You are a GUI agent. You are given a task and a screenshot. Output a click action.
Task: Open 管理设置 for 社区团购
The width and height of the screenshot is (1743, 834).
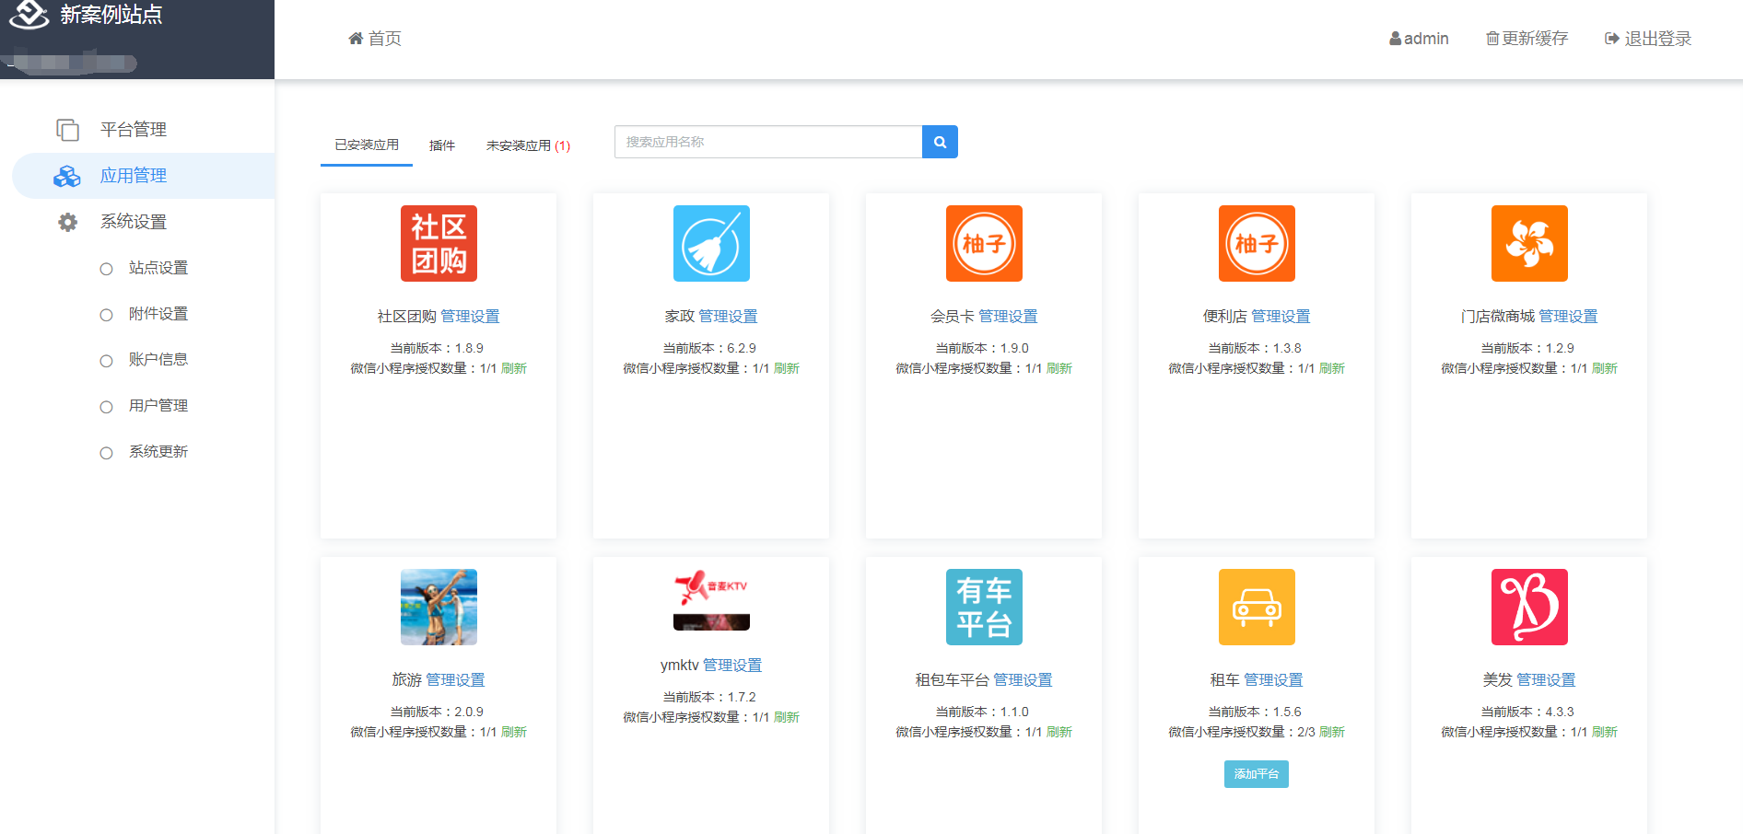point(470,317)
